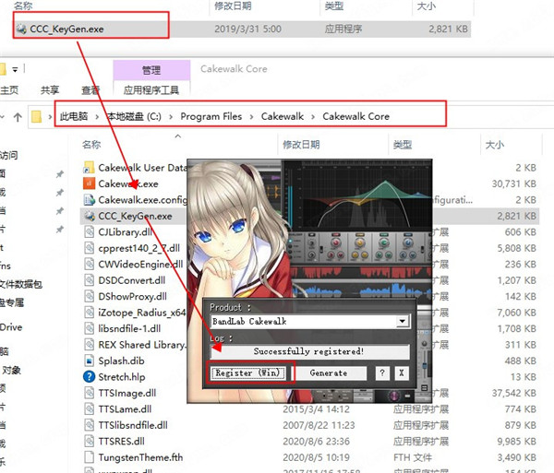Click the Splash.dib image file icon

pyautogui.click(x=89, y=361)
